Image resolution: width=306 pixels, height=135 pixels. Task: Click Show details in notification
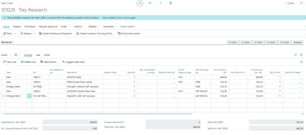109,18
